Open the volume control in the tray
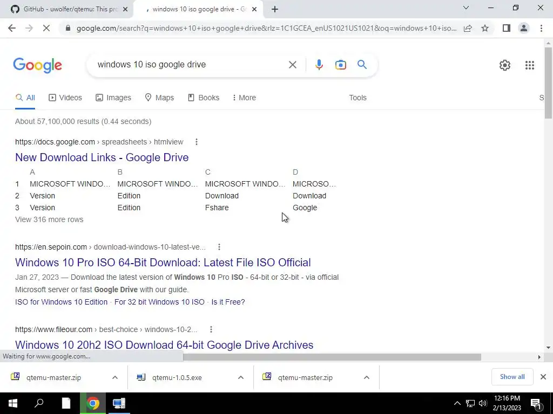 pos(483,404)
